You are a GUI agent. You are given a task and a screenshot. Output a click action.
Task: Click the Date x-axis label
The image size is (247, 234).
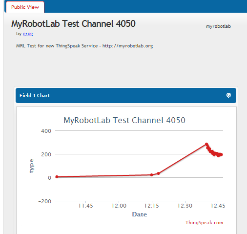click(x=140, y=214)
